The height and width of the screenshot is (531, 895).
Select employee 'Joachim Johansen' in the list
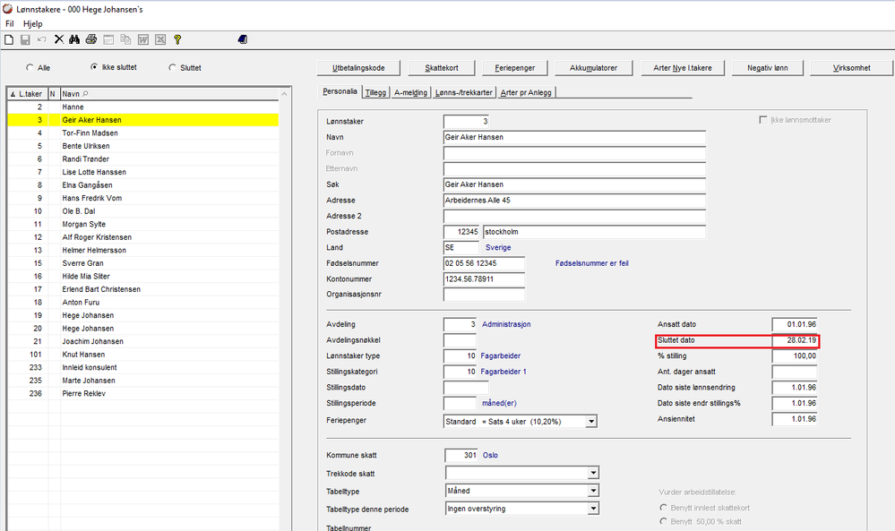pos(142,342)
